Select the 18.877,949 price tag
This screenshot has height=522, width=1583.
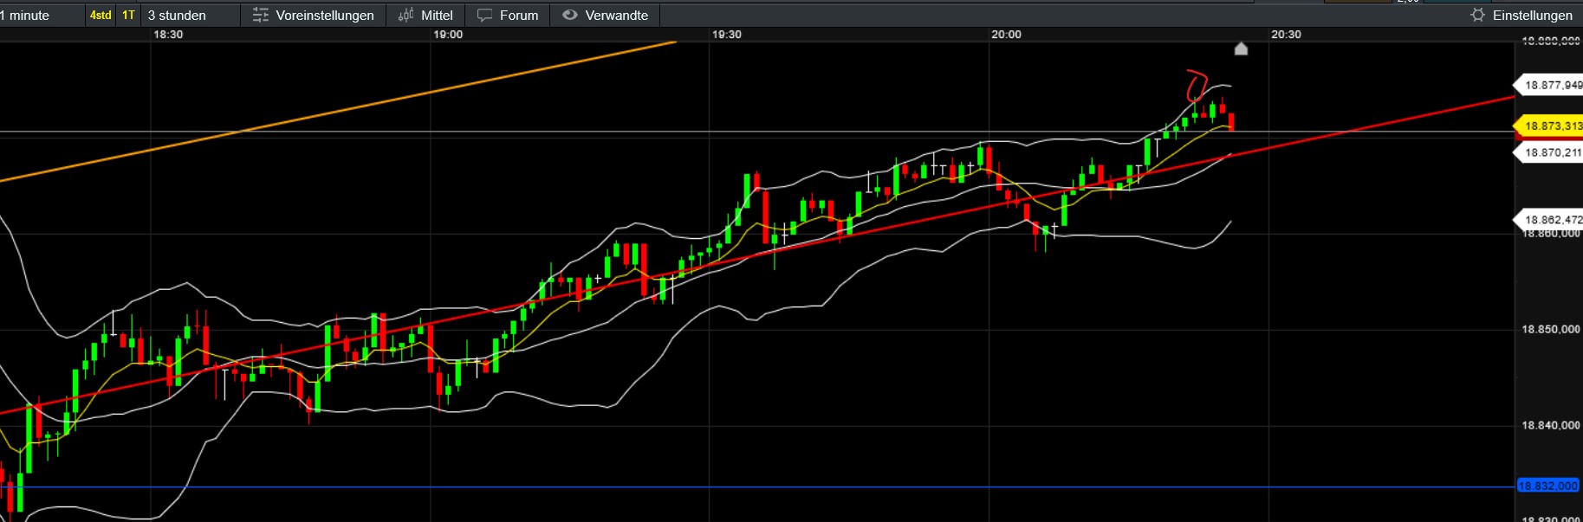click(1549, 85)
